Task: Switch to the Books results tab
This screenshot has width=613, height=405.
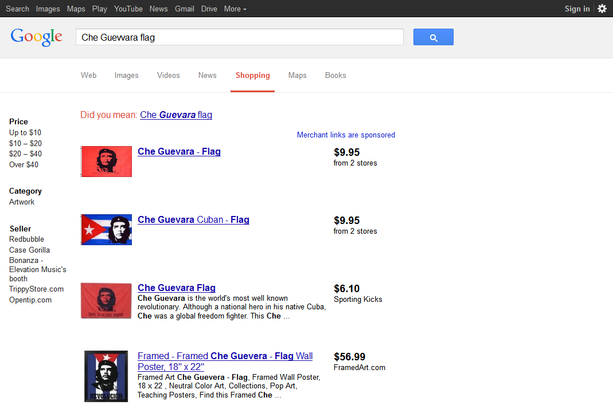Action: coord(335,76)
